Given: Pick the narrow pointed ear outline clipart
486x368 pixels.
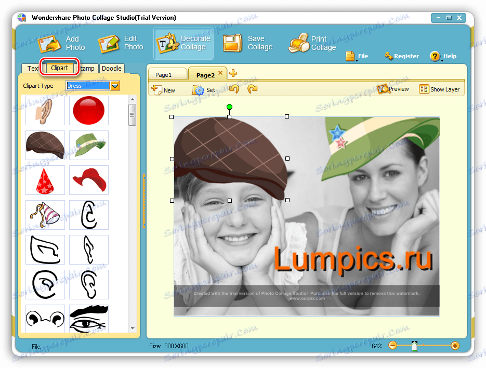Looking at the screenshot, I should (x=89, y=249).
